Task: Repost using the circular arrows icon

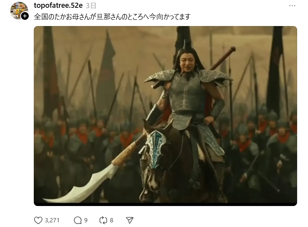Action: 103,220
